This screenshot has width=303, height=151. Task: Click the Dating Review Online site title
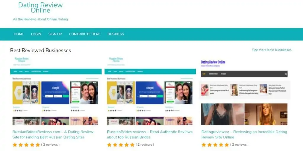point(40,8)
